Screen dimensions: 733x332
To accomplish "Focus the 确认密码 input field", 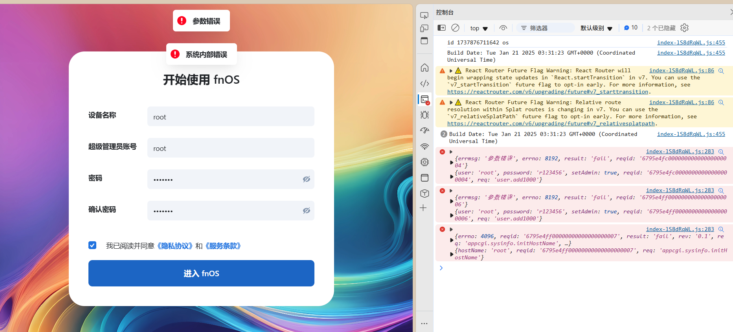I will click(231, 211).
